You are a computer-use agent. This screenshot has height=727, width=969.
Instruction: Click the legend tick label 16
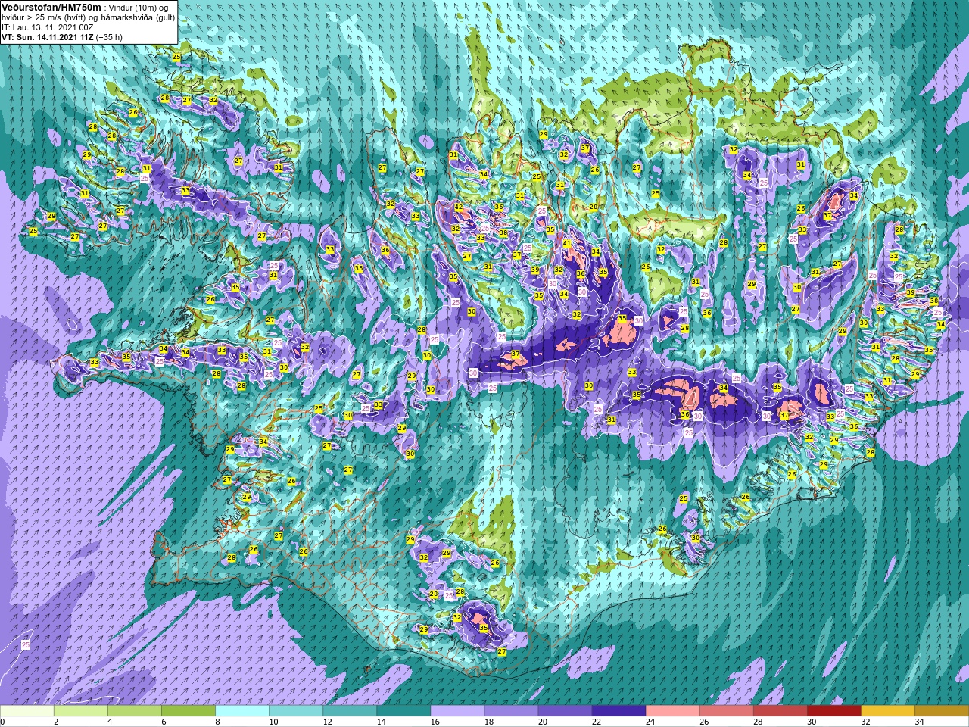pos(435,722)
